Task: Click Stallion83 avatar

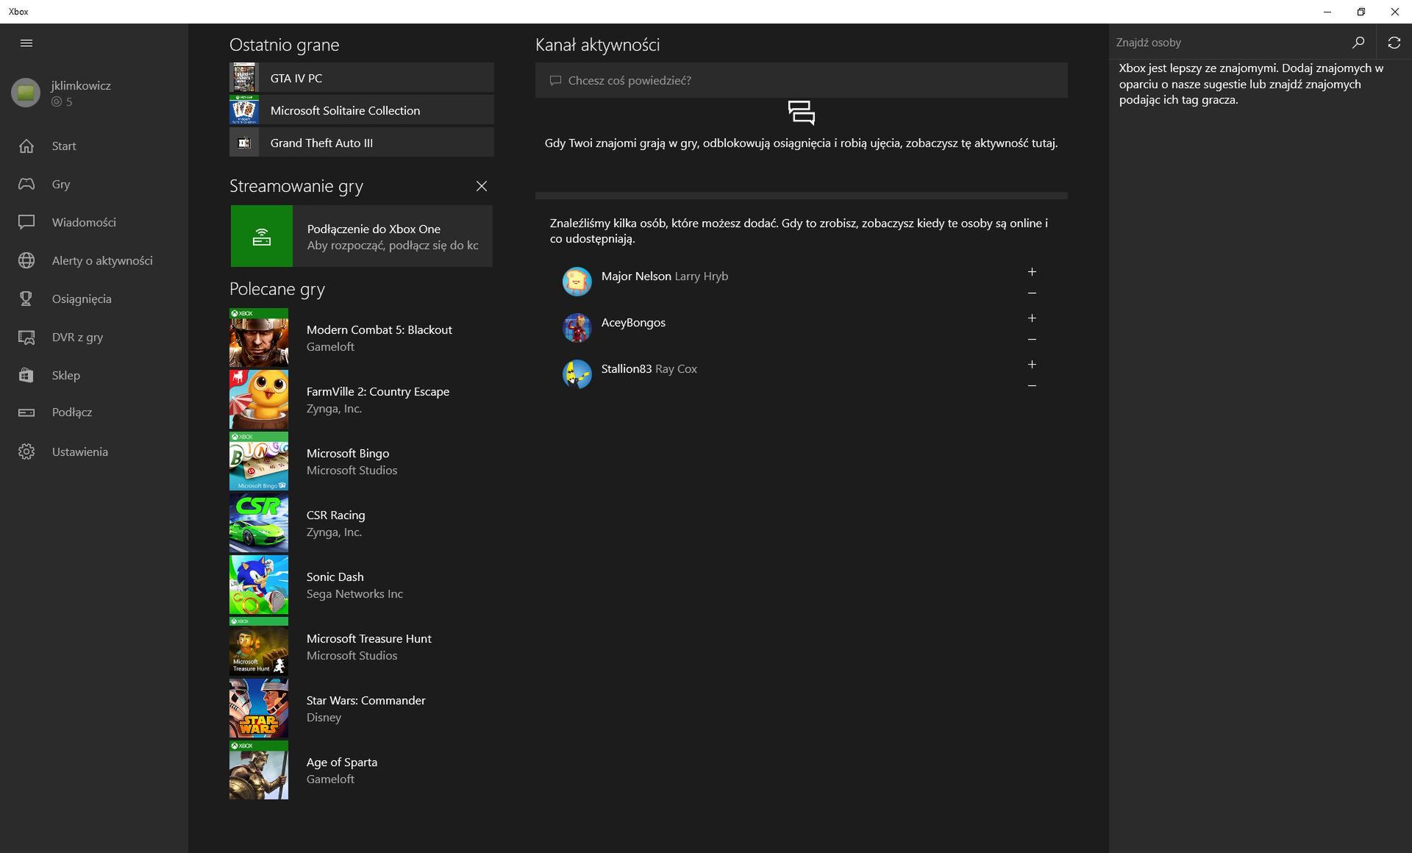Action: [577, 374]
